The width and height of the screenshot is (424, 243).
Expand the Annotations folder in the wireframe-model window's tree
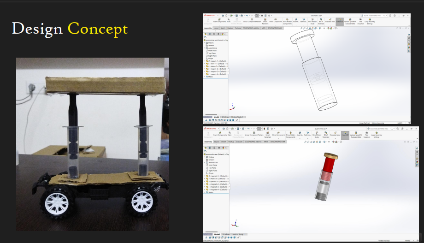point(205,48)
